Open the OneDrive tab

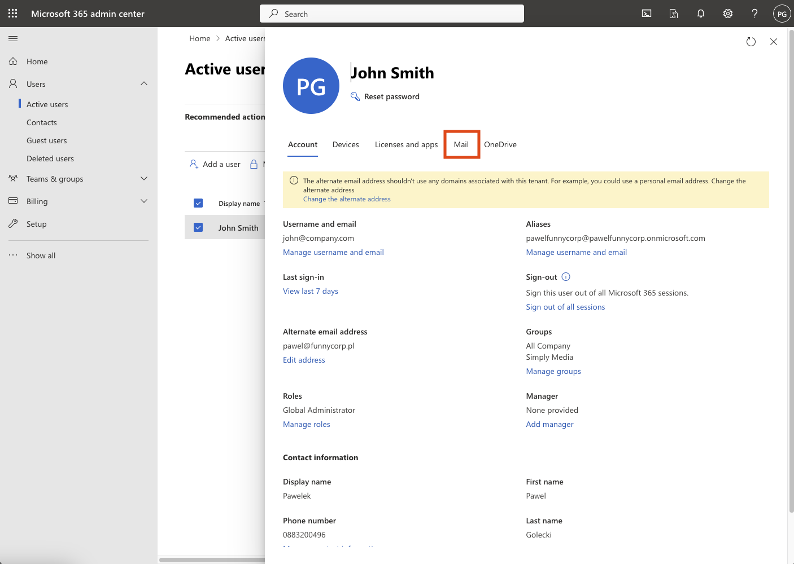[x=500, y=144]
